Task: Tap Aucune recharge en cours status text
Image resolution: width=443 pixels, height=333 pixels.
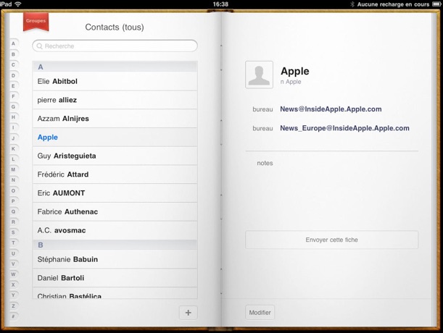Action: [393, 4]
